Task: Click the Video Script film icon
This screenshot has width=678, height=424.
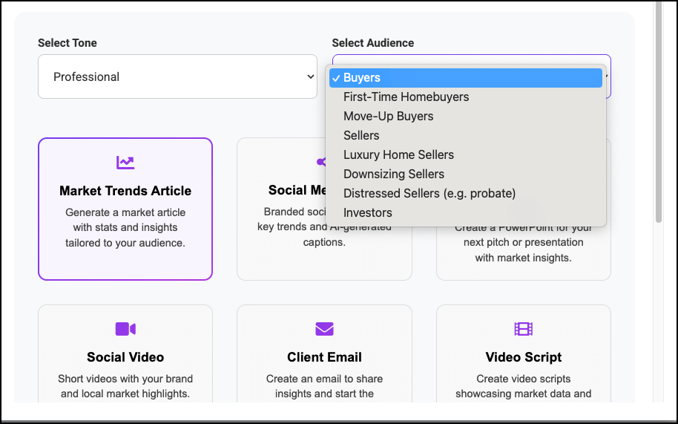Action: pos(523,329)
